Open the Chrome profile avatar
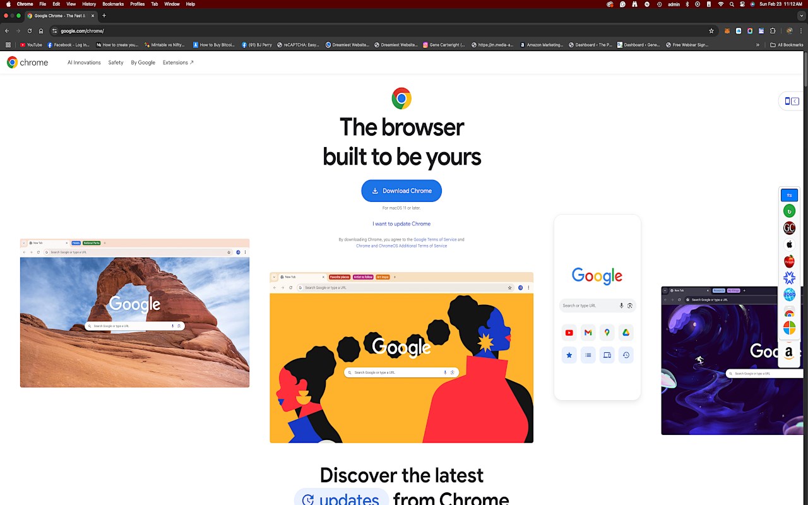808x505 pixels. pyautogui.click(x=789, y=31)
